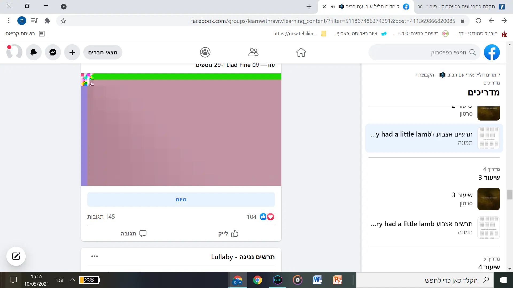Toggle Like on the post
Screen dimensions: 513x288
pos(228,234)
